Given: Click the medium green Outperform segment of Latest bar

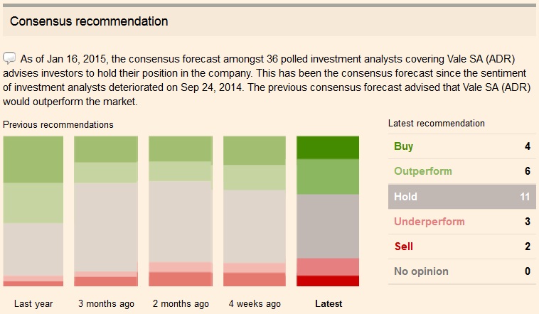Looking at the screenshot, I should [x=328, y=177].
